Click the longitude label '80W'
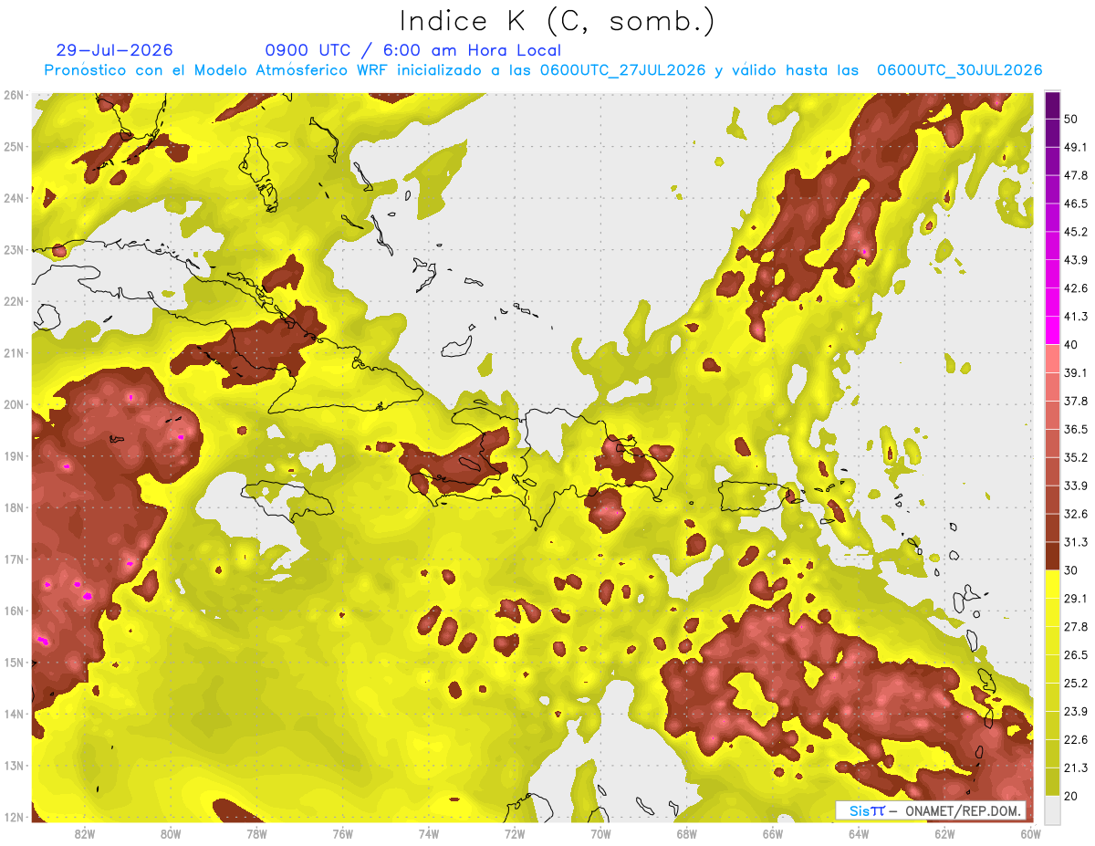 pos(171,833)
